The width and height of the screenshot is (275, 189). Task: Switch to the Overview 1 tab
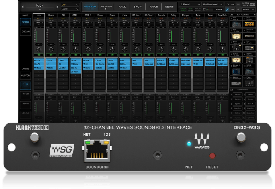click(x=90, y=7)
